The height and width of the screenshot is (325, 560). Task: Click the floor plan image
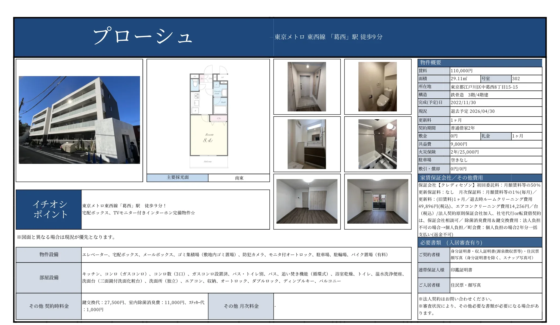click(x=208, y=117)
